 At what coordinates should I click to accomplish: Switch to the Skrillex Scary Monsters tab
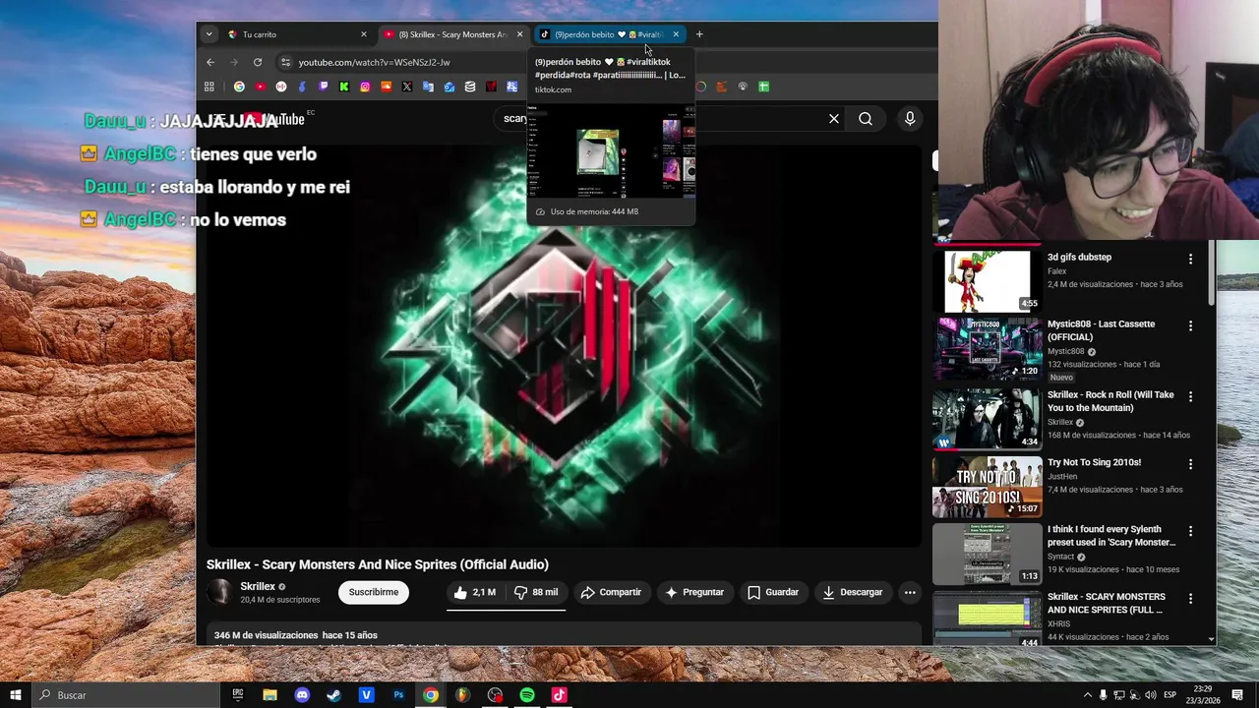tap(452, 34)
